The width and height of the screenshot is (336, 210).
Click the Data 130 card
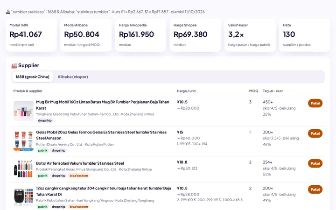coord(305,35)
